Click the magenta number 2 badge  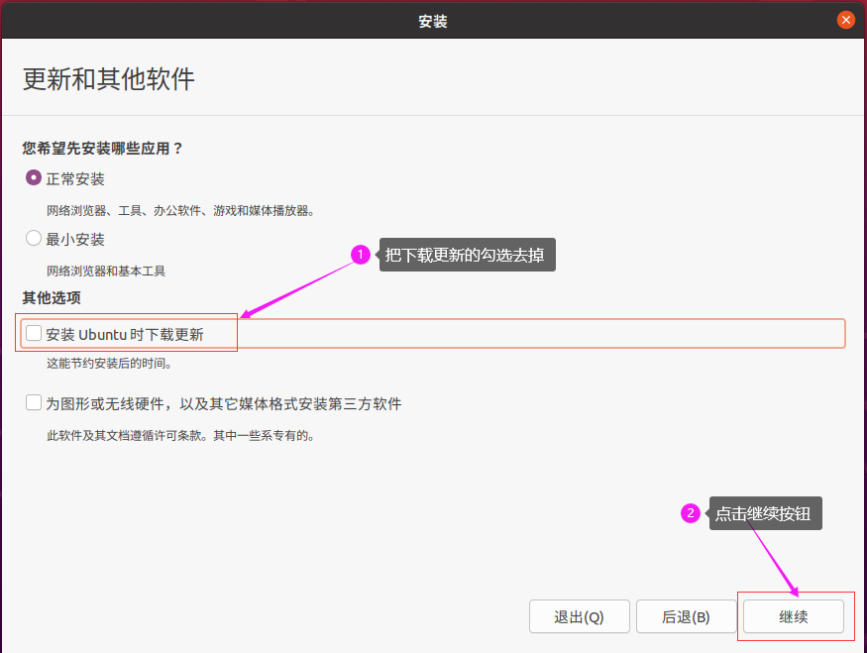(x=691, y=513)
